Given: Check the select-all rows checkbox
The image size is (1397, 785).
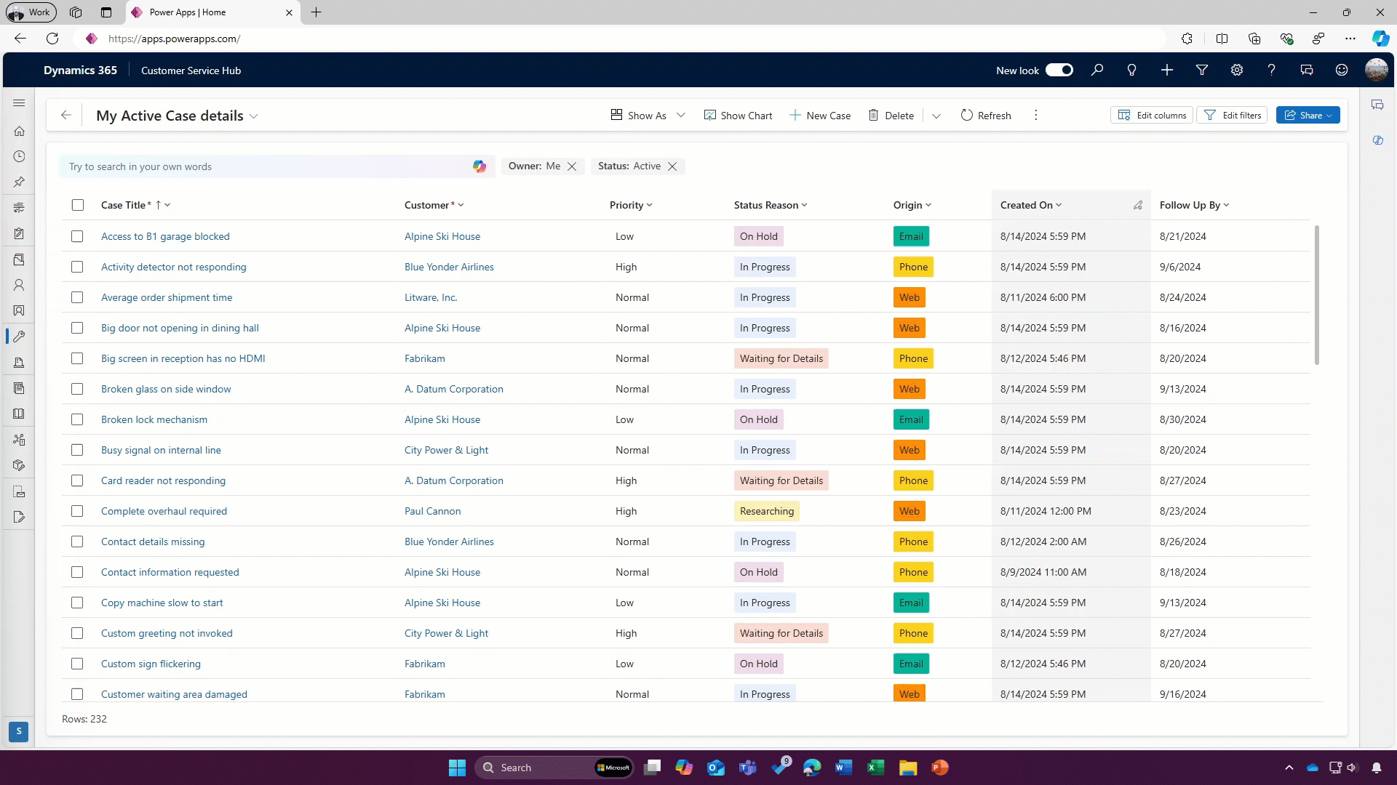Looking at the screenshot, I should pyautogui.click(x=78, y=205).
